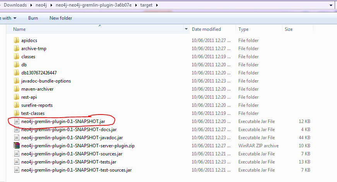Select the SNAPSHOT-javadoc.jar file icon
Viewport: 337px width, 182px height.
(x=16, y=138)
